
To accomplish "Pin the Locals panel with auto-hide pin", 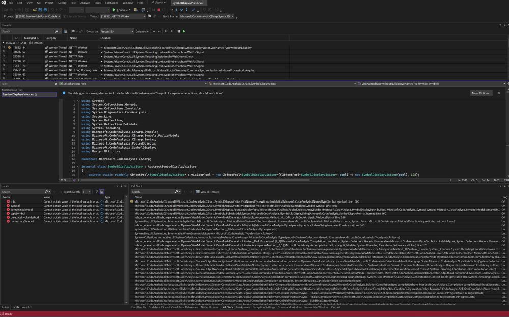I will 121,186.
